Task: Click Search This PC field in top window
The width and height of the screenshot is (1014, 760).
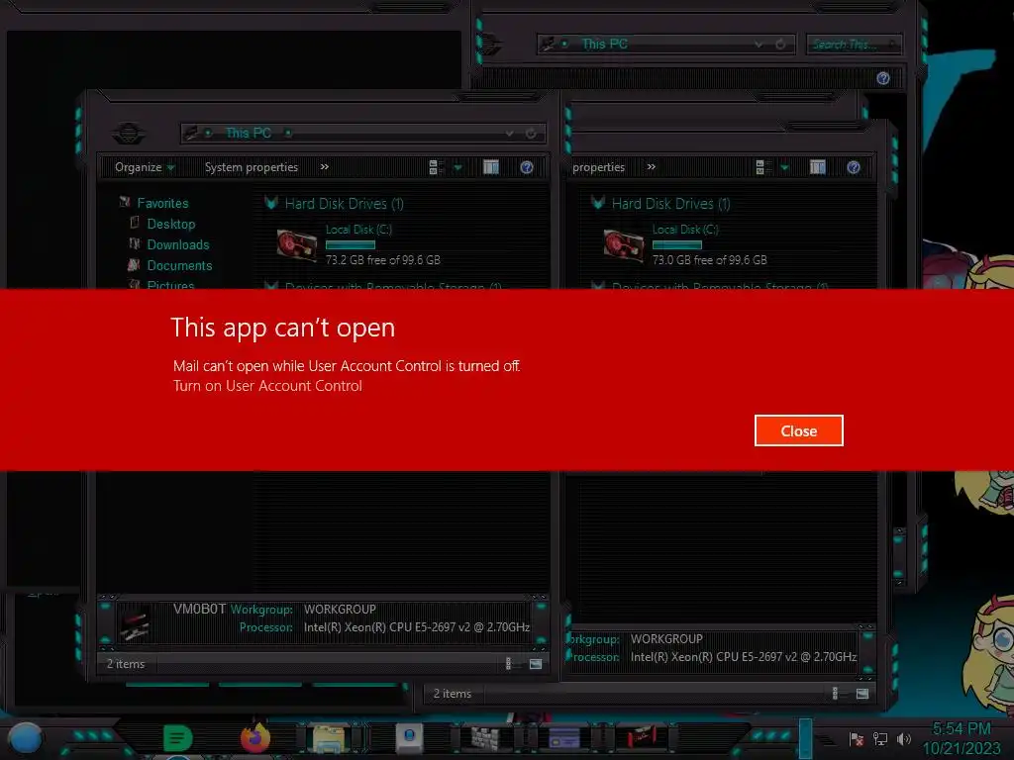Action: click(x=854, y=44)
